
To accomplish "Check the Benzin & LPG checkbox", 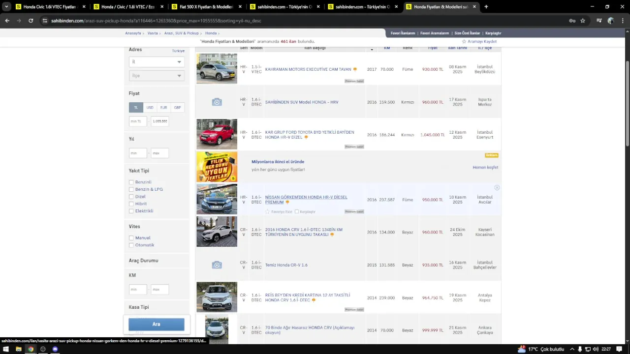I will [131, 189].
